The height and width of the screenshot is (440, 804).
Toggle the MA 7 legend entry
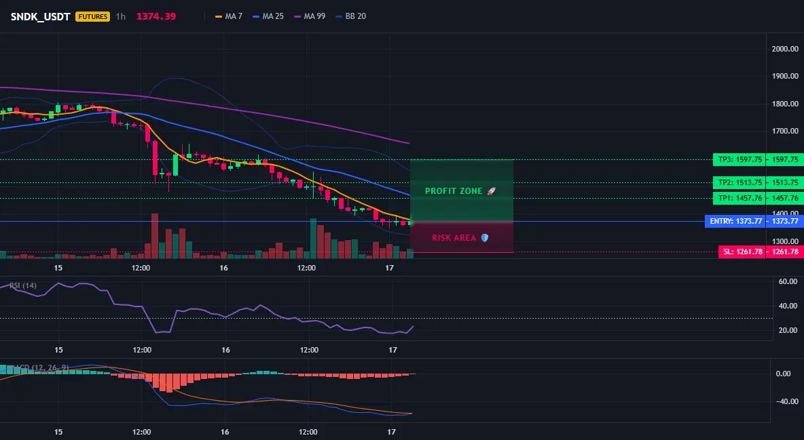click(x=229, y=16)
